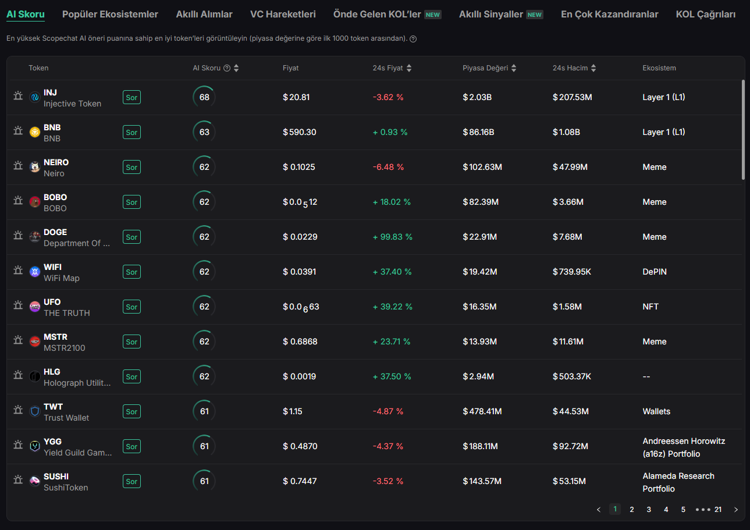Screen dimensions: 750x530
Task: Jump to last page 21
Action: tap(718, 510)
